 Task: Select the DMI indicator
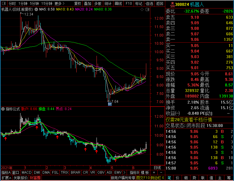[37, 173]
